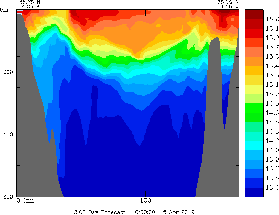Click the colorbar label 14.6
This screenshot has height=215, width=279.
[272, 113]
